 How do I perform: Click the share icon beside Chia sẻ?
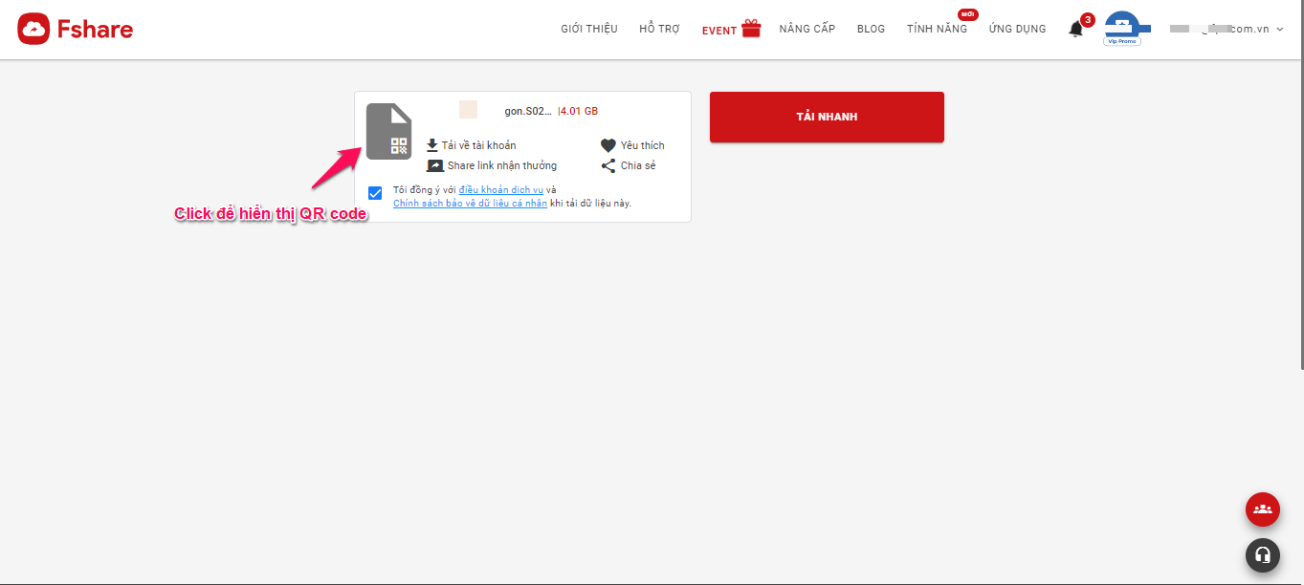tap(608, 164)
